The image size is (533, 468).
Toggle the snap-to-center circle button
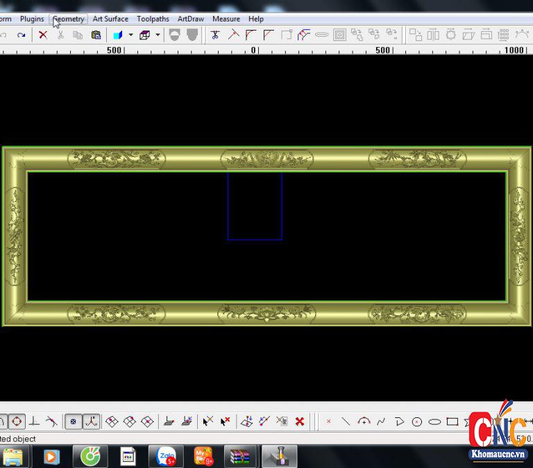17,421
